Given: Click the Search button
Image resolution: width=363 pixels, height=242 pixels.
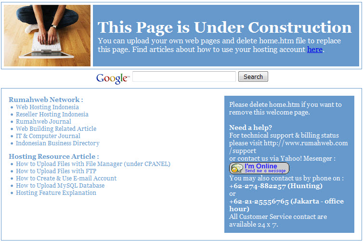Looking at the screenshot, I should (253, 76).
